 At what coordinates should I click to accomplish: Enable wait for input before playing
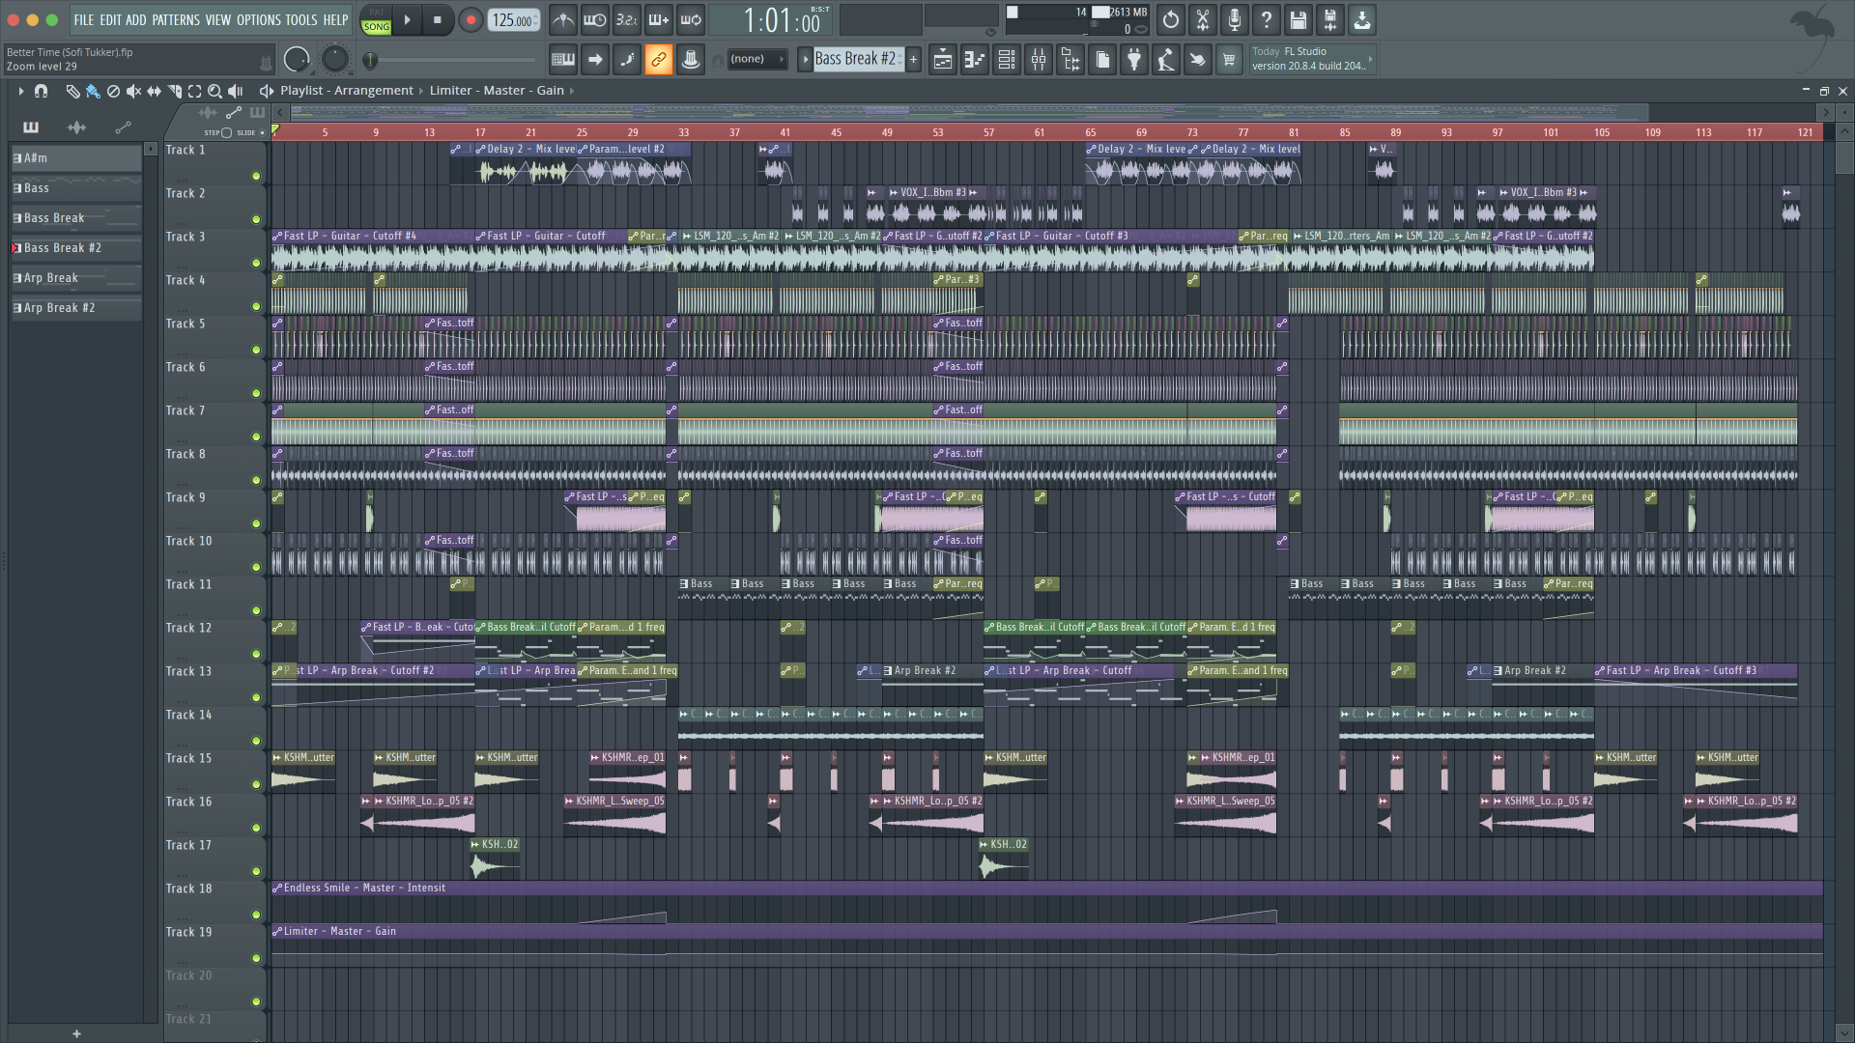point(595,19)
